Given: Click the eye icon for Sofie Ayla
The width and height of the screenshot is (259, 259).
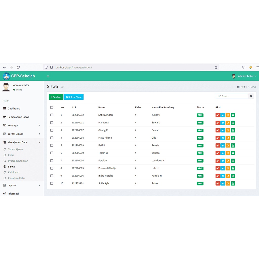Looking at the screenshot, I should (x=223, y=184).
